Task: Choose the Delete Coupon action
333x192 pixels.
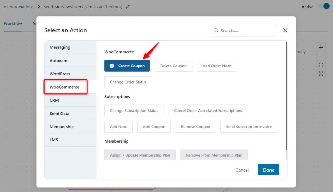Action: (173, 66)
